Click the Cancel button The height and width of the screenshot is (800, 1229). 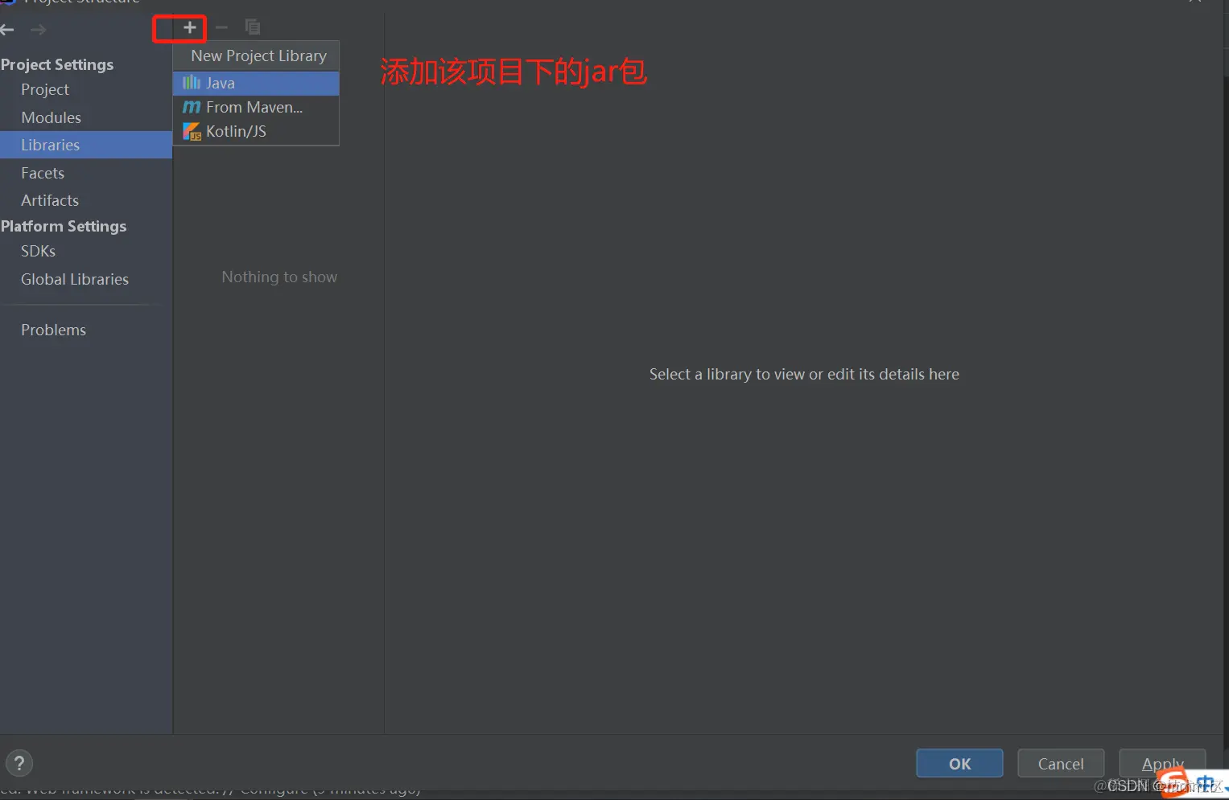pyautogui.click(x=1061, y=763)
